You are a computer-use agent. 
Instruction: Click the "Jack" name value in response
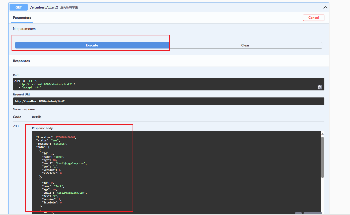click(59, 186)
